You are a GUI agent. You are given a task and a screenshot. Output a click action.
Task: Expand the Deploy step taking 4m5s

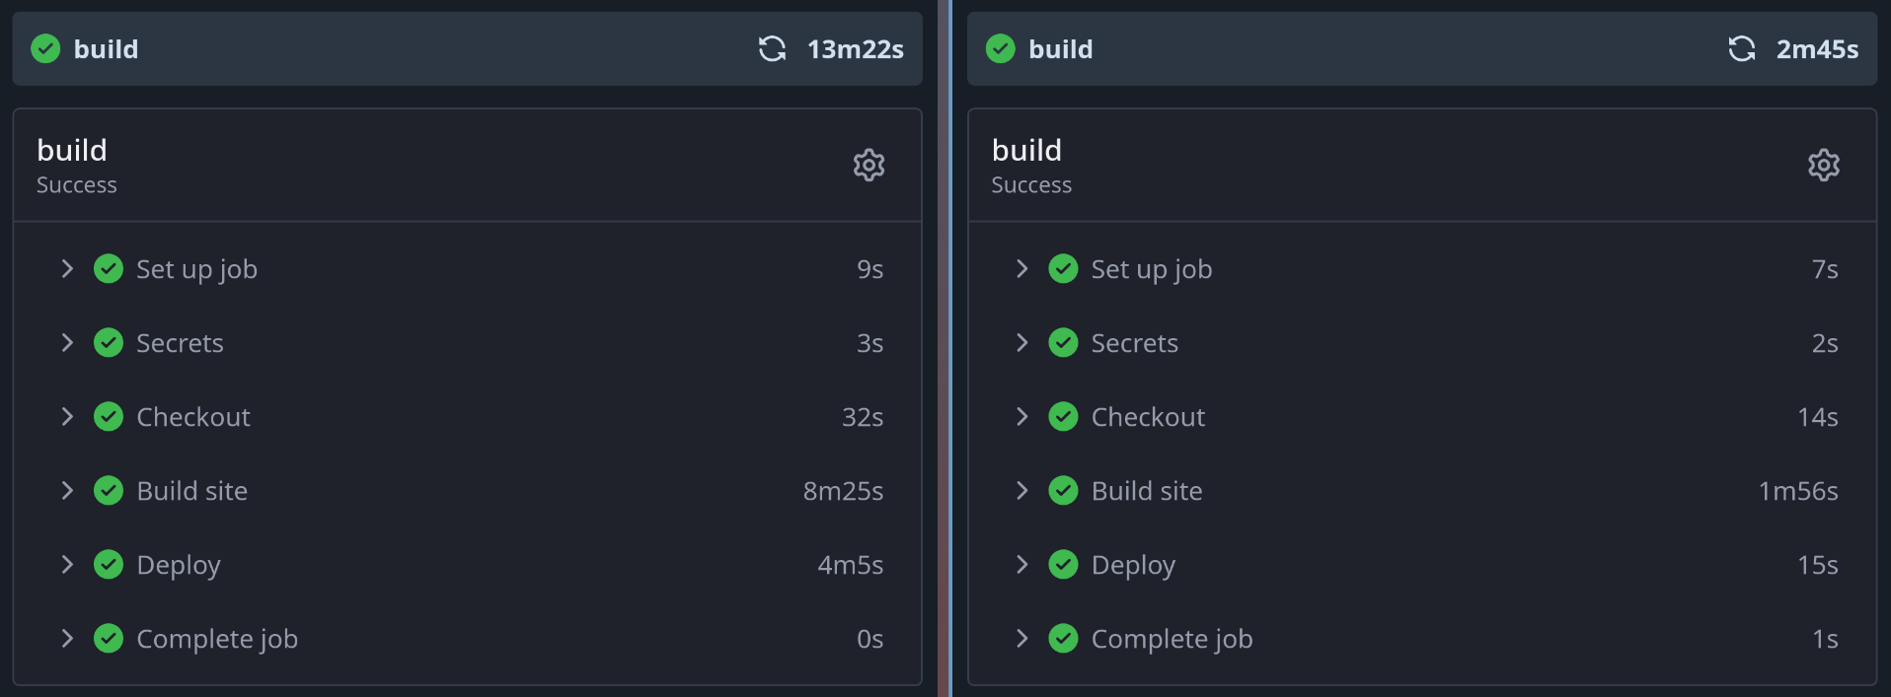click(x=67, y=565)
